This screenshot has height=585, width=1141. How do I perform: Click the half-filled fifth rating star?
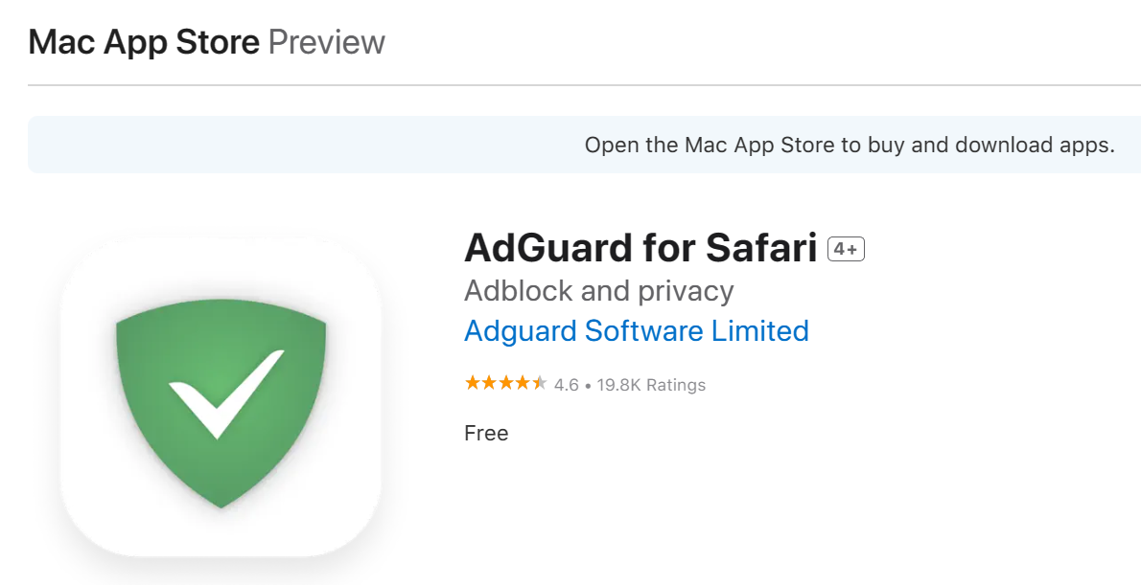click(x=539, y=384)
